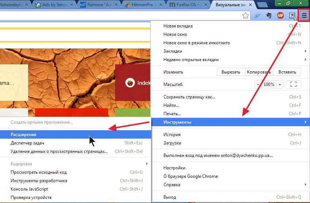Toggle fullscreen mode icon in menu

tap(293, 84)
